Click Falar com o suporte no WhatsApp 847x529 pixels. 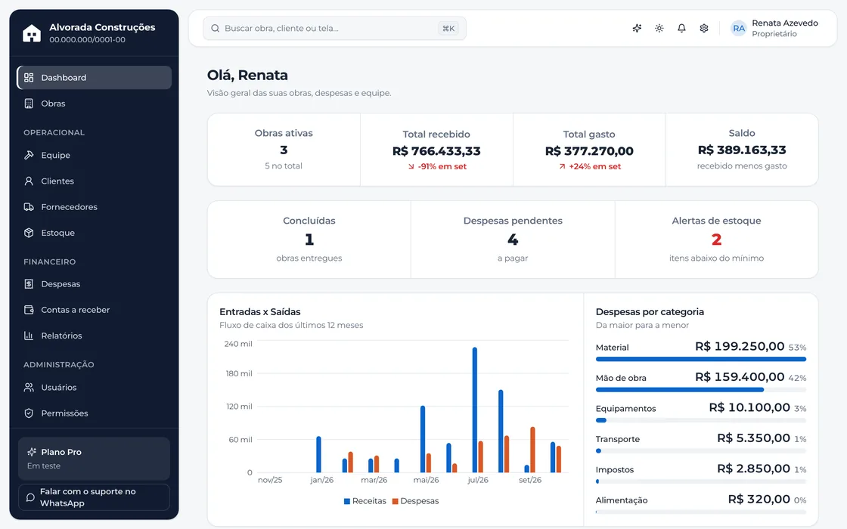point(94,497)
